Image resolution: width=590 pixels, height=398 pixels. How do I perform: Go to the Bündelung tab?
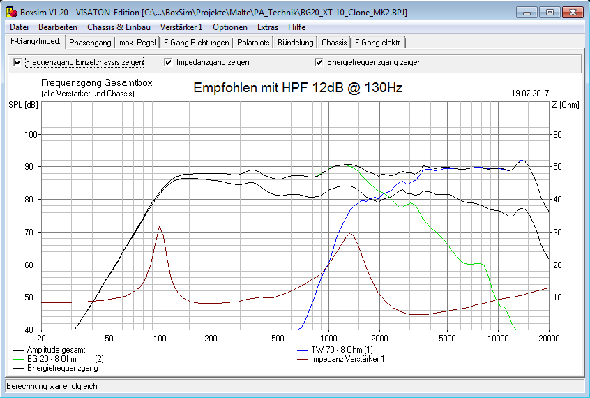[x=295, y=43]
